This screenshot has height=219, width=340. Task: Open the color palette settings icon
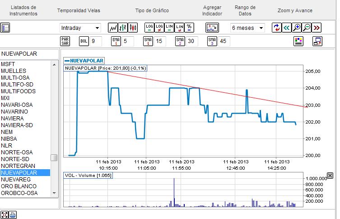pos(298,41)
